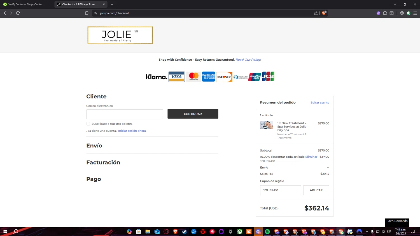420x236 pixels.
Task: Open the Read Our Policy link
Action: click(248, 60)
